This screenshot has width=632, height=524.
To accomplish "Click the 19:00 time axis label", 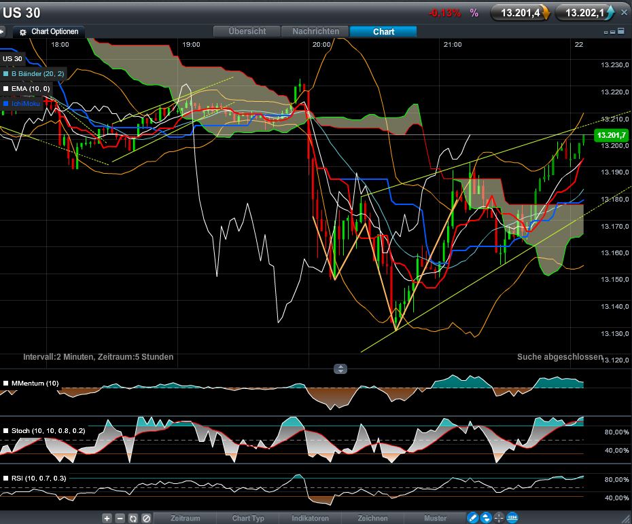I will click(191, 45).
